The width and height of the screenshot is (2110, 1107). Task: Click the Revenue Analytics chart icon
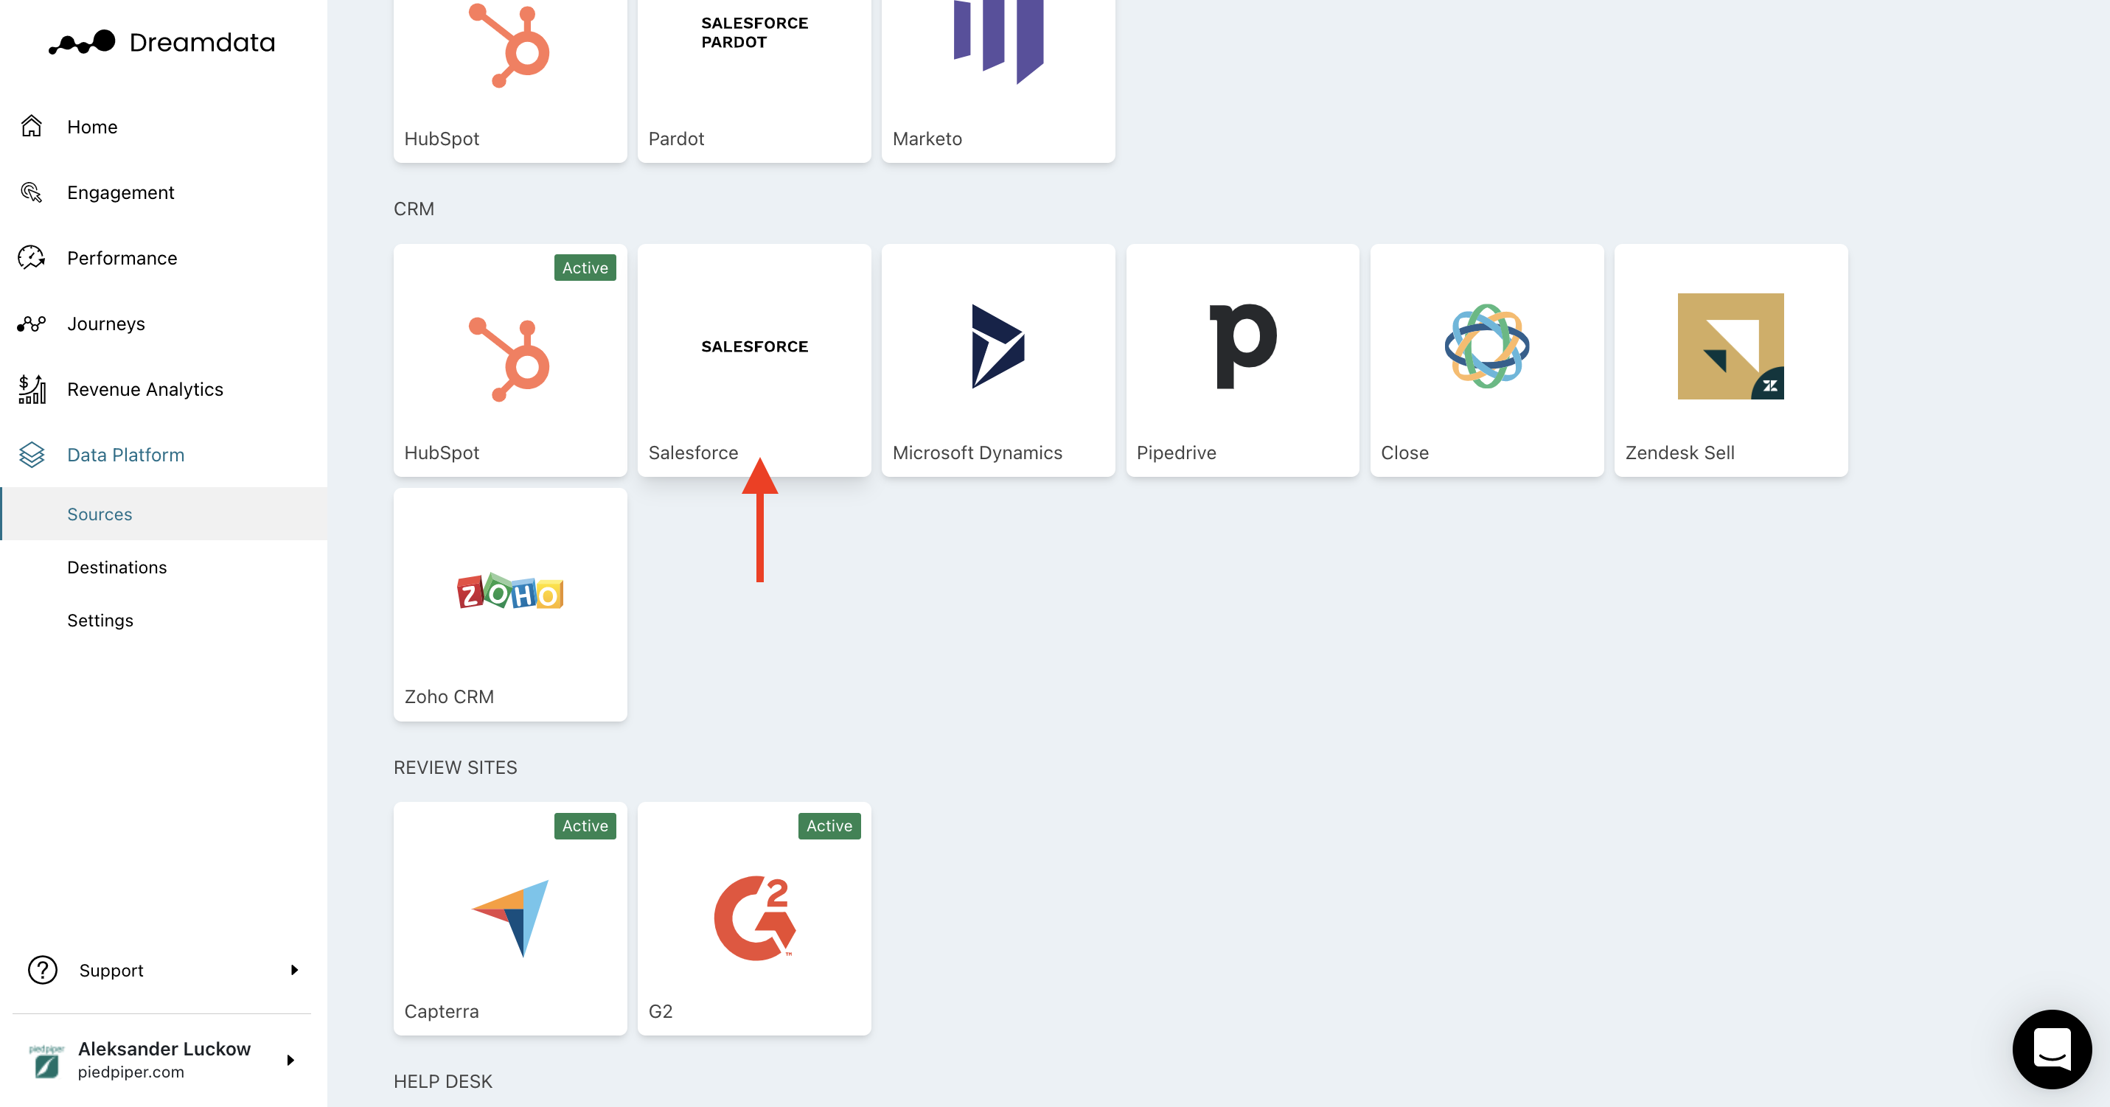tap(31, 389)
